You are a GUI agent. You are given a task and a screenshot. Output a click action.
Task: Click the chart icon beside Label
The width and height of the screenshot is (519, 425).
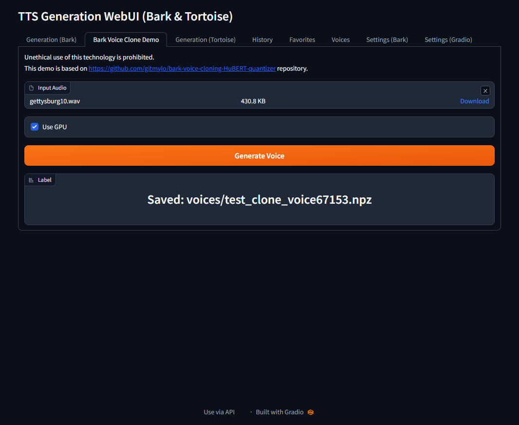click(x=31, y=180)
